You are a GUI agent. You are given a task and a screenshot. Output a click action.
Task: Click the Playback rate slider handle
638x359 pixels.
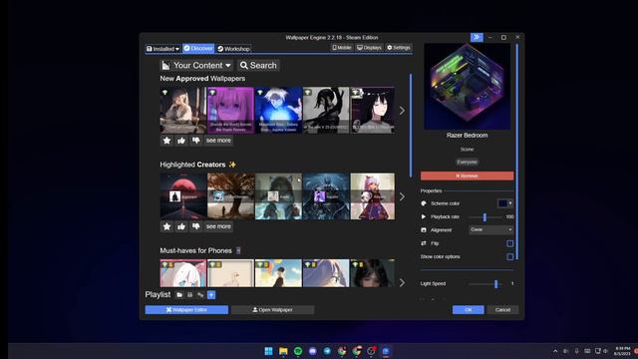coord(484,217)
